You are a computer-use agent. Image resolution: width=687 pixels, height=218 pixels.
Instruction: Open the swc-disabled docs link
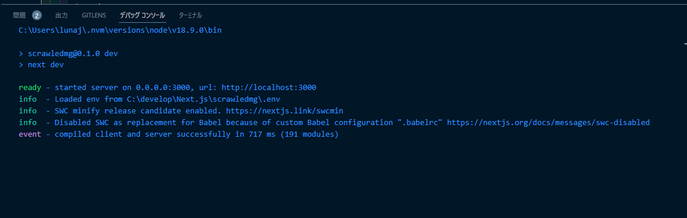[548, 123]
